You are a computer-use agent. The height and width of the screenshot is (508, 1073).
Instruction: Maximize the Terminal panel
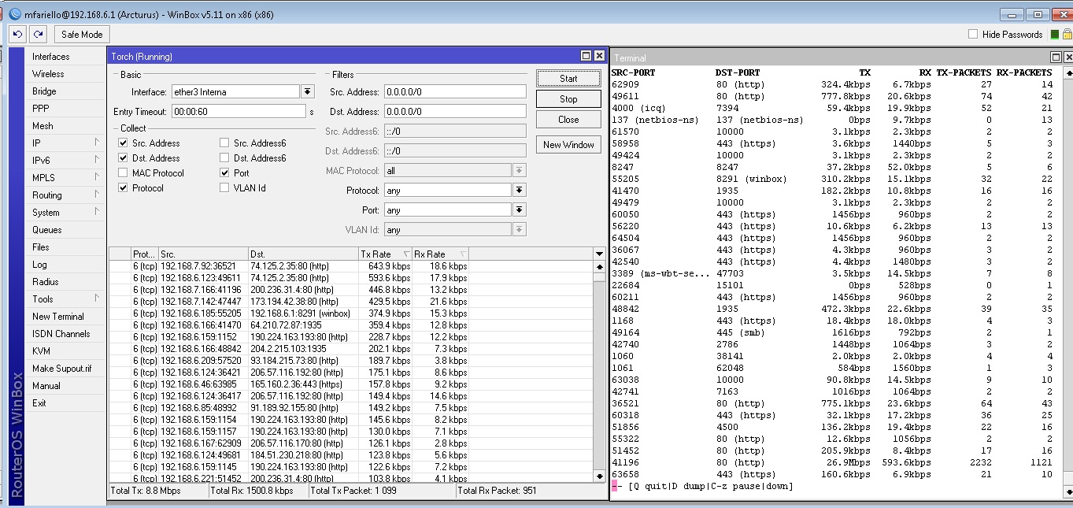pyautogui.click(x=1056, y=57)
